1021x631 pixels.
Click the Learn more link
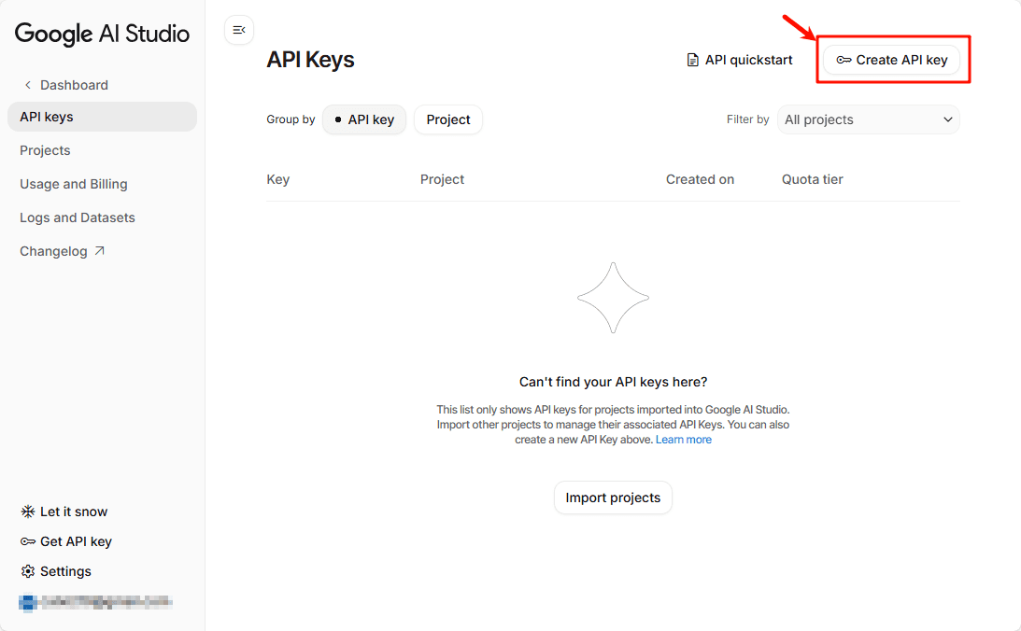point(683,439)
